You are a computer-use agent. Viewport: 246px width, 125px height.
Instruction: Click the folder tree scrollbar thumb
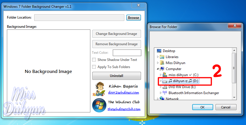tap(234, 68)
